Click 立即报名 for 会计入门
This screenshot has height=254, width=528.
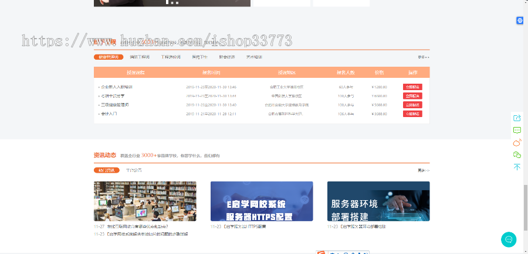pos(412,114)
